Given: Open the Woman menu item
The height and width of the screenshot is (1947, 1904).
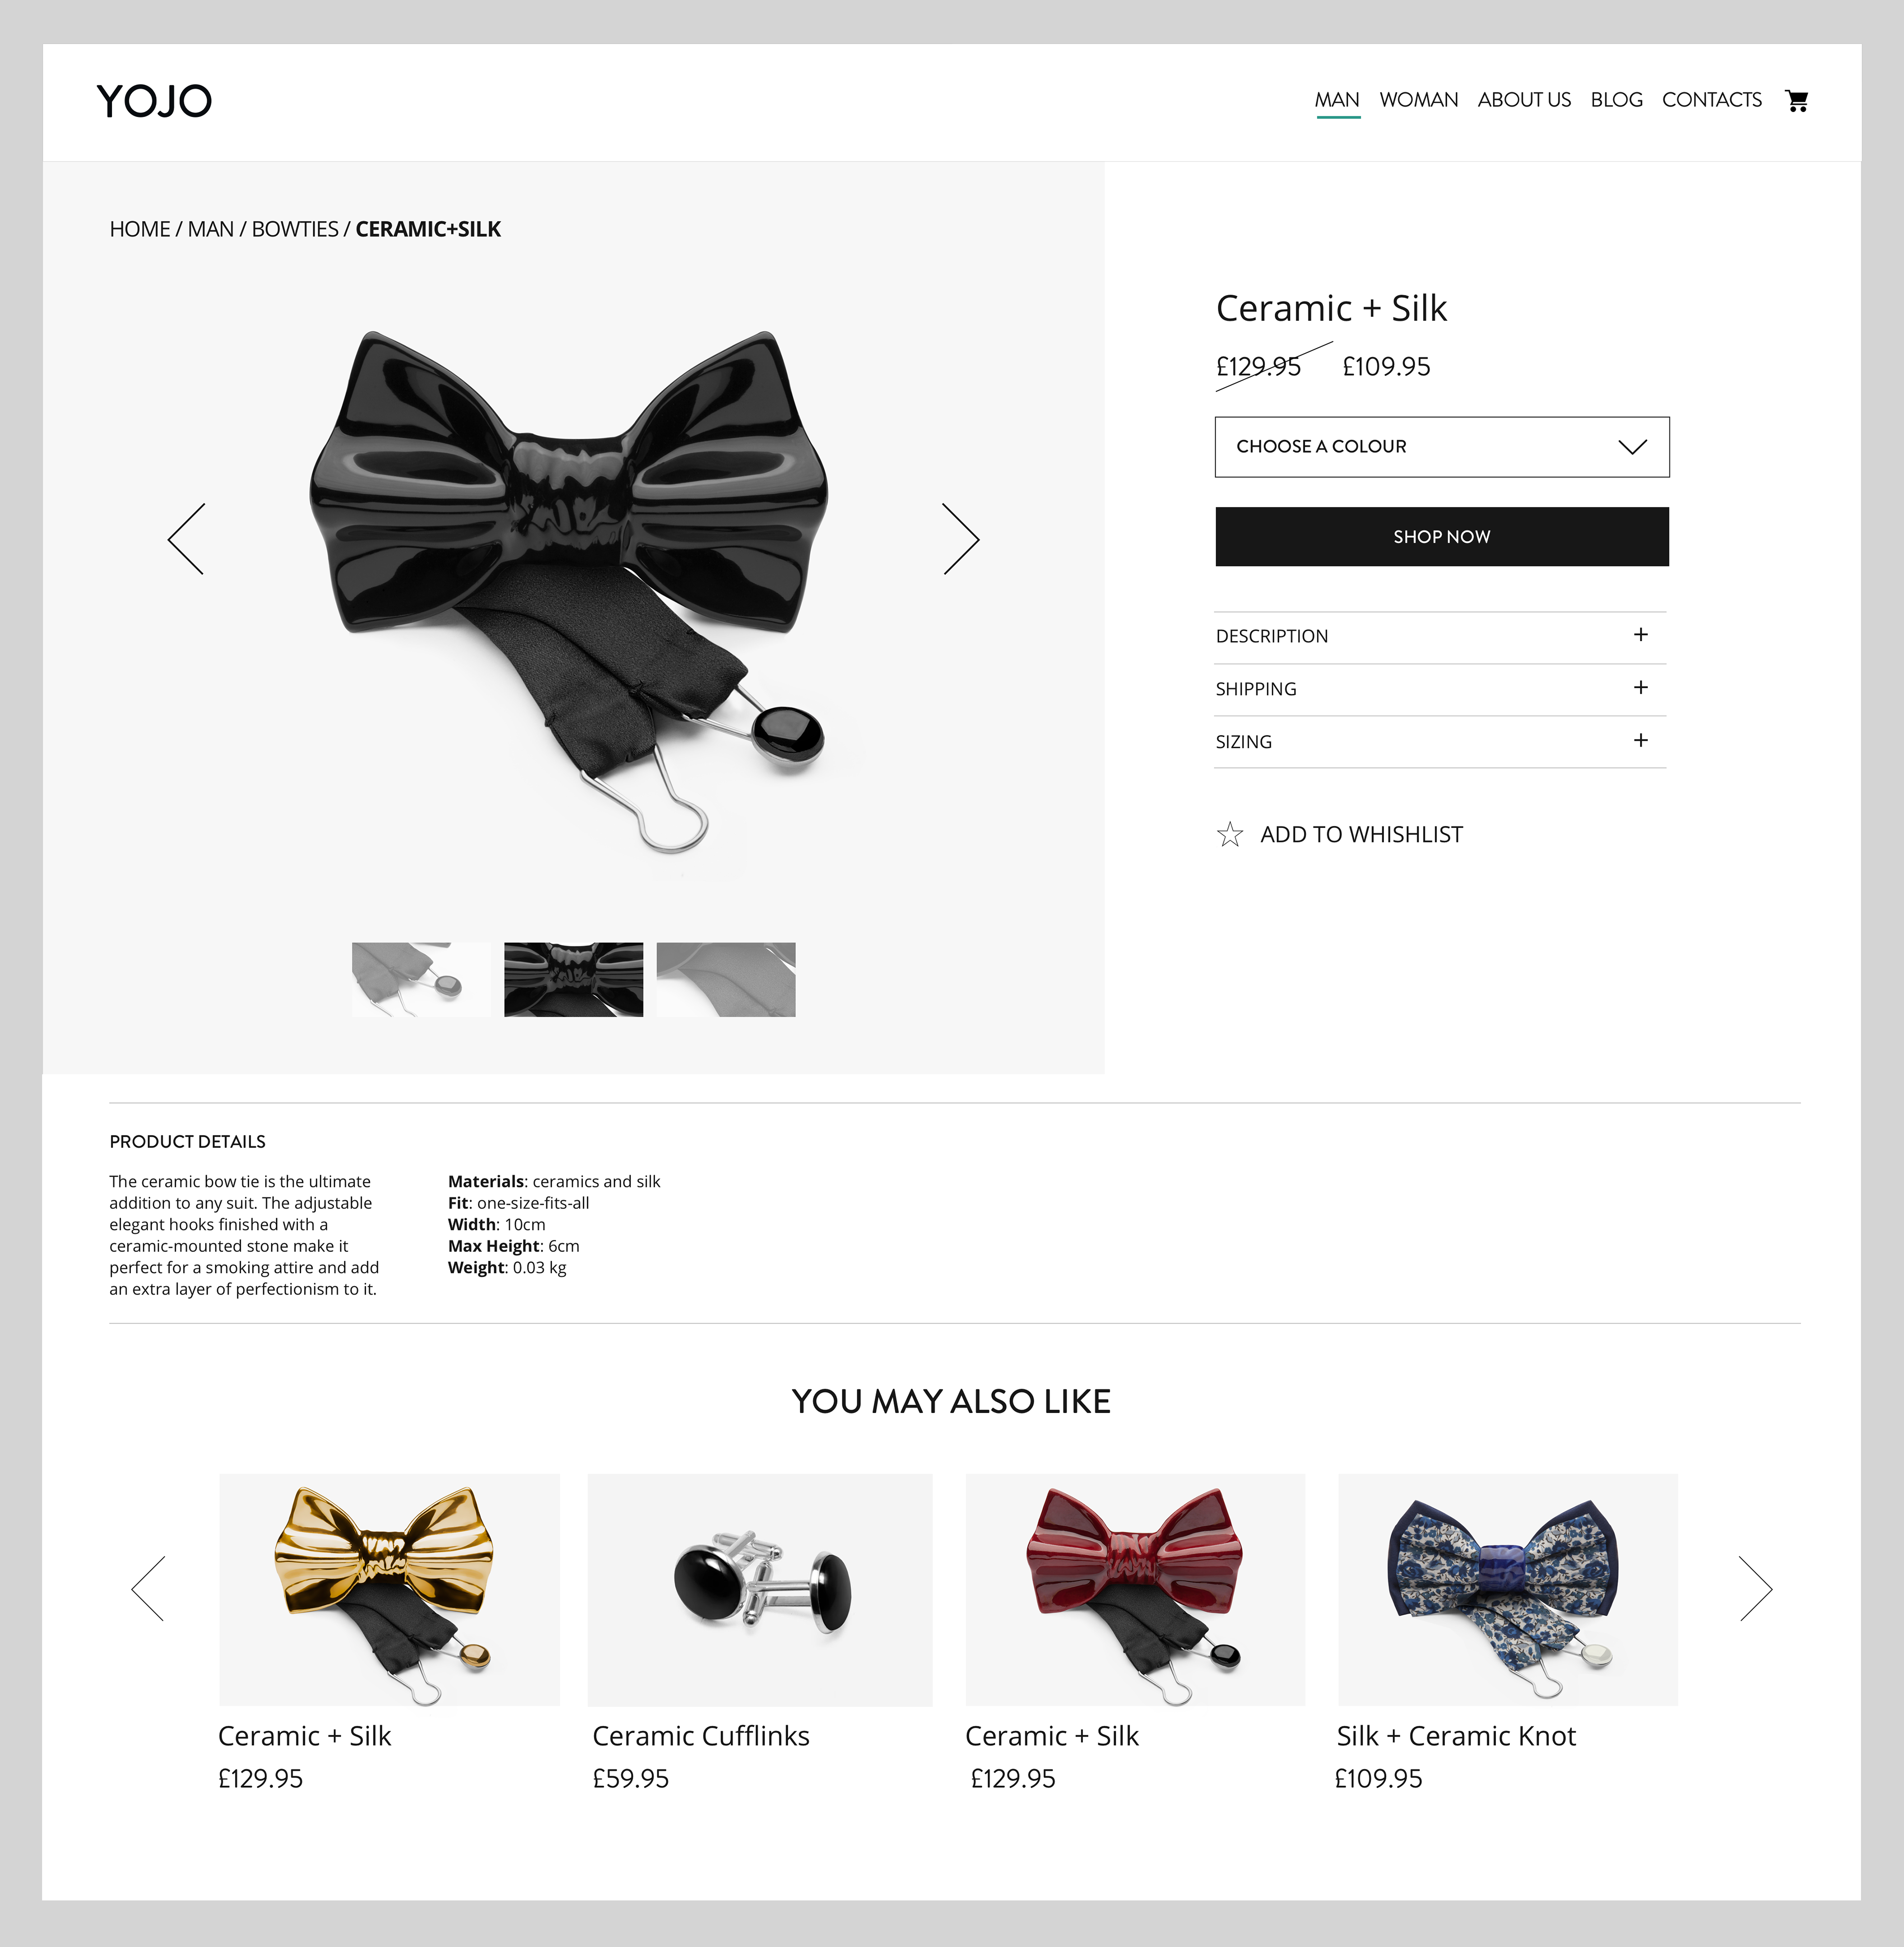Looking at the screenshot, I should click(x=1418, y=100).
